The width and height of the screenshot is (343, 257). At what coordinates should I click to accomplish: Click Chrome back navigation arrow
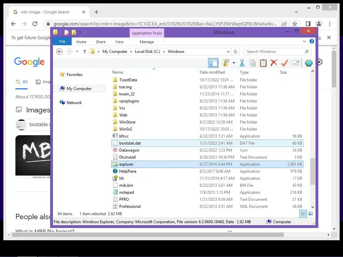coord(13,24)
